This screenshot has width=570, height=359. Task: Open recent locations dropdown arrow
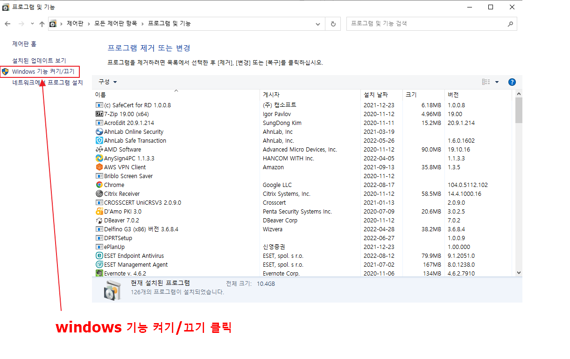(32, 23)
